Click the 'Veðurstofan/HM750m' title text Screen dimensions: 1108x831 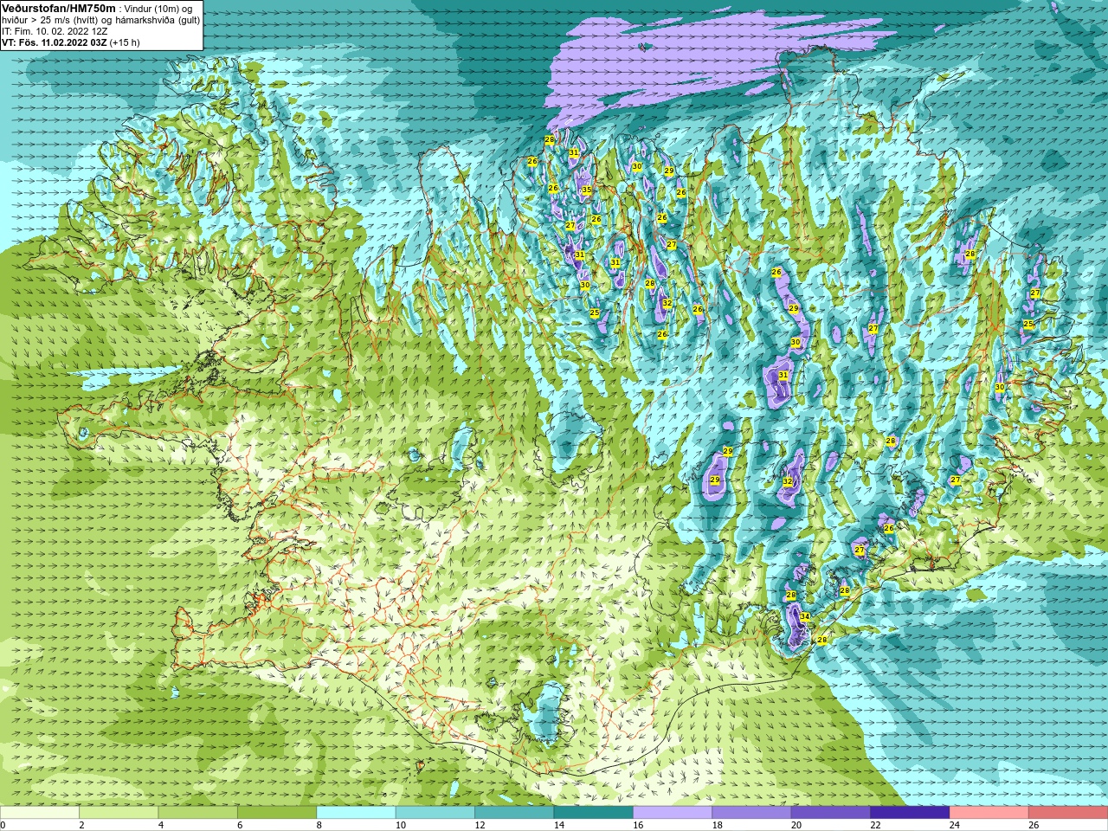tap(58, 8)
